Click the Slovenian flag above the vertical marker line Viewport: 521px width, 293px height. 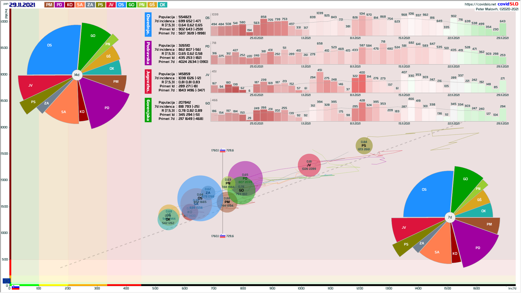click(x=223, y=151)
